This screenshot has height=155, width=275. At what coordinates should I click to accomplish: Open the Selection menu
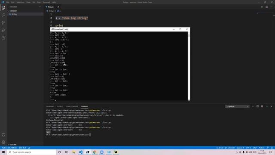20,2
